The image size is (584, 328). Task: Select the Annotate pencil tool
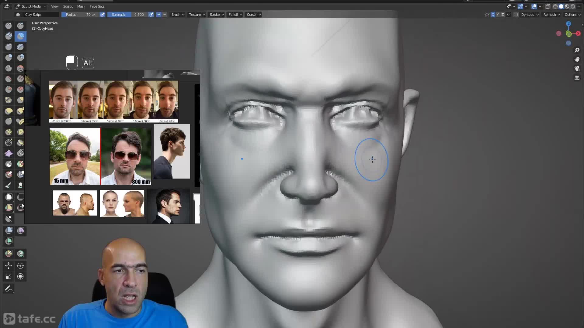tap(9, 289)
